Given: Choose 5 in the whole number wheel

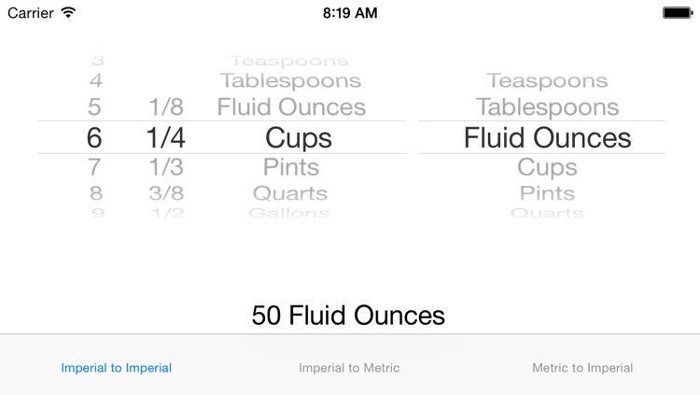Looking at the screenshot, I should pos(94,107).
